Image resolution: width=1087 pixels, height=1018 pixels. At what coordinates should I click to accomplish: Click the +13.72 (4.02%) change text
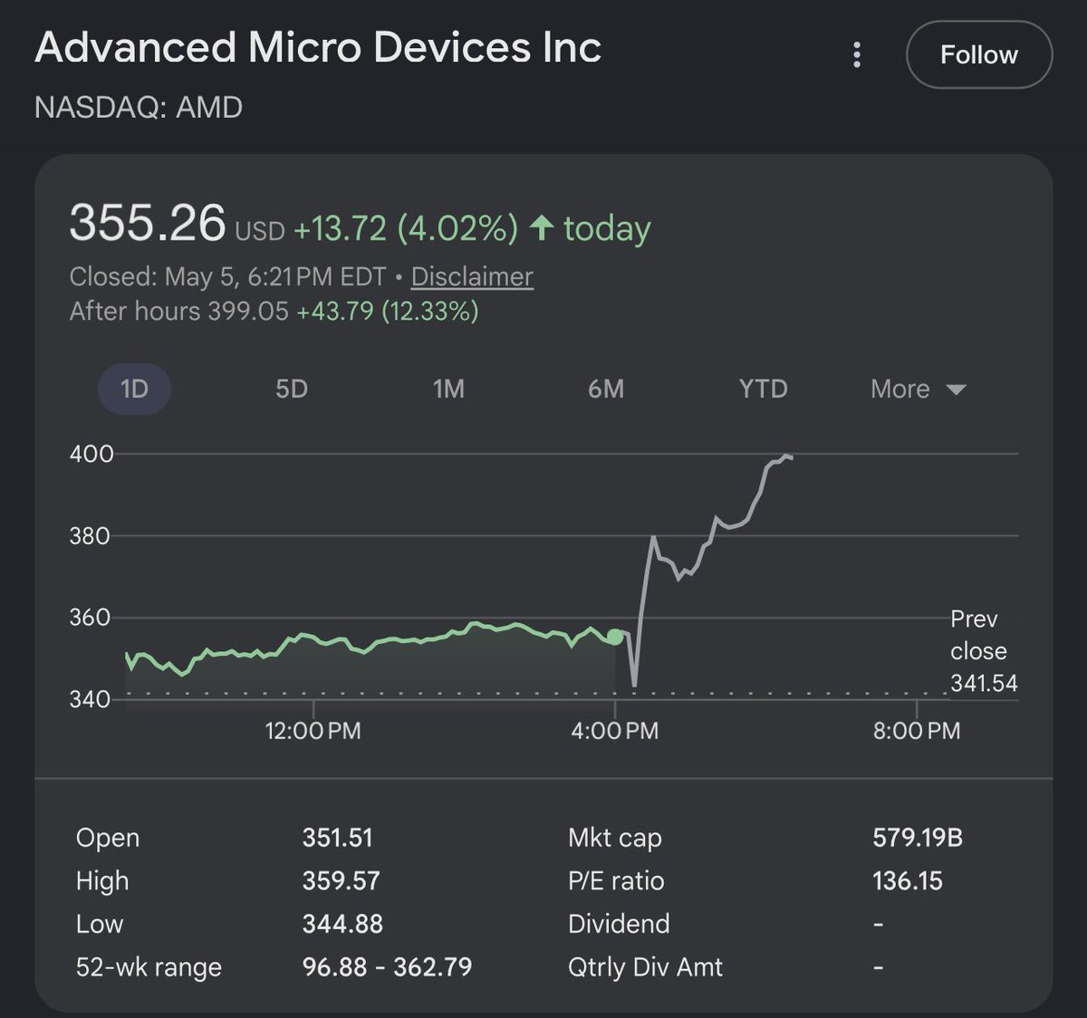pyautogui.click(x=406, y=228)
